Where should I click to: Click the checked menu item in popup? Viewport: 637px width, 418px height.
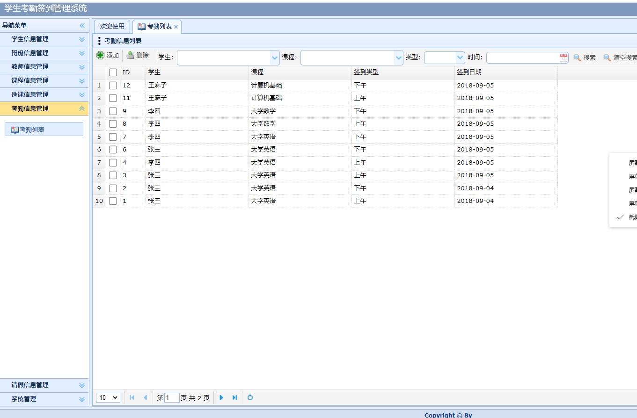point(623,217)
